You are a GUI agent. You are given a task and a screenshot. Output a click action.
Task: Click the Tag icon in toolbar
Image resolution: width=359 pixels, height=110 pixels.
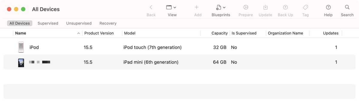pos(305,7)
